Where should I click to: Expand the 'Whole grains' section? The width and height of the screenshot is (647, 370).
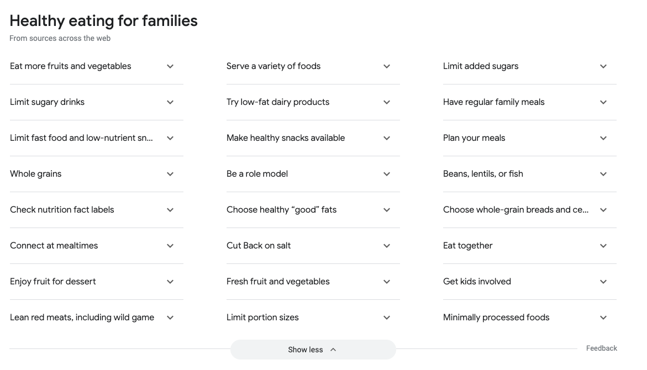[x=170, y=174]
